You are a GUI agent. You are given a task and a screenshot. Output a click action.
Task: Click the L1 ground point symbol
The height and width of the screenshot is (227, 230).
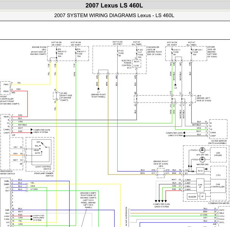(x=98, y=89)
